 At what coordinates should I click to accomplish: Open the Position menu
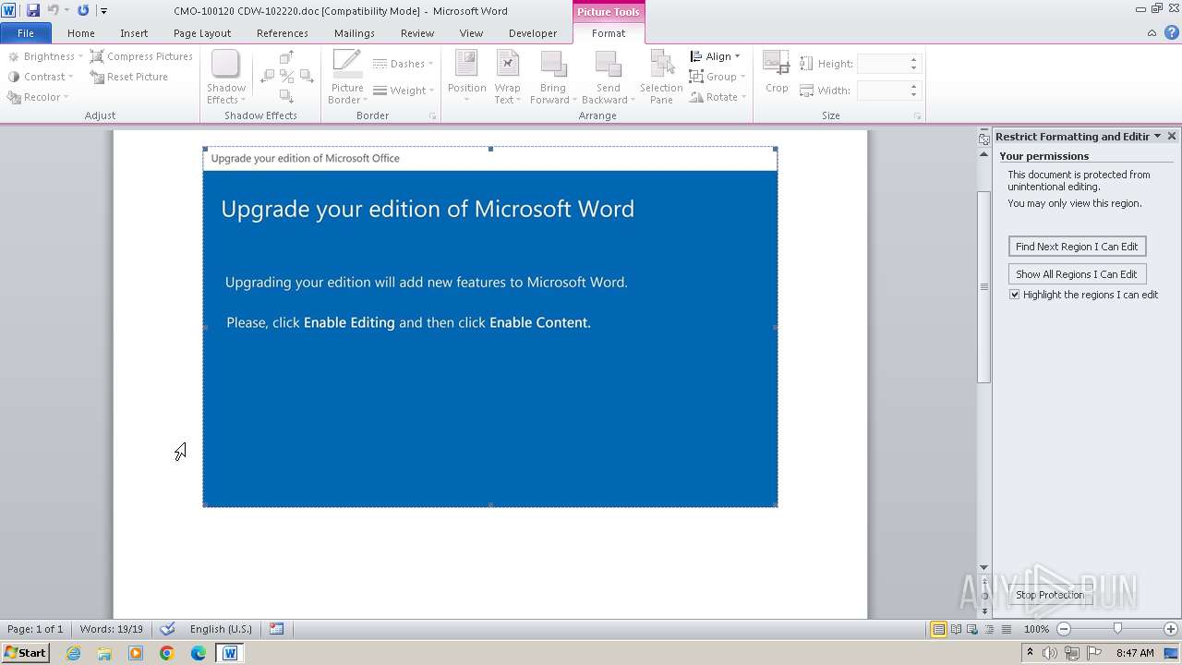pos(466,78)
